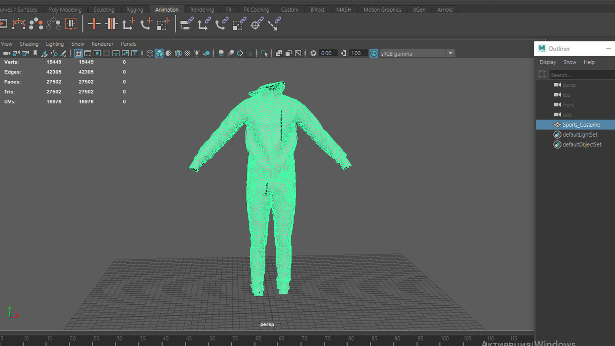Open the viewport Shading menu
The height and width of the screenshot is (346, 615).
[29, 44]
